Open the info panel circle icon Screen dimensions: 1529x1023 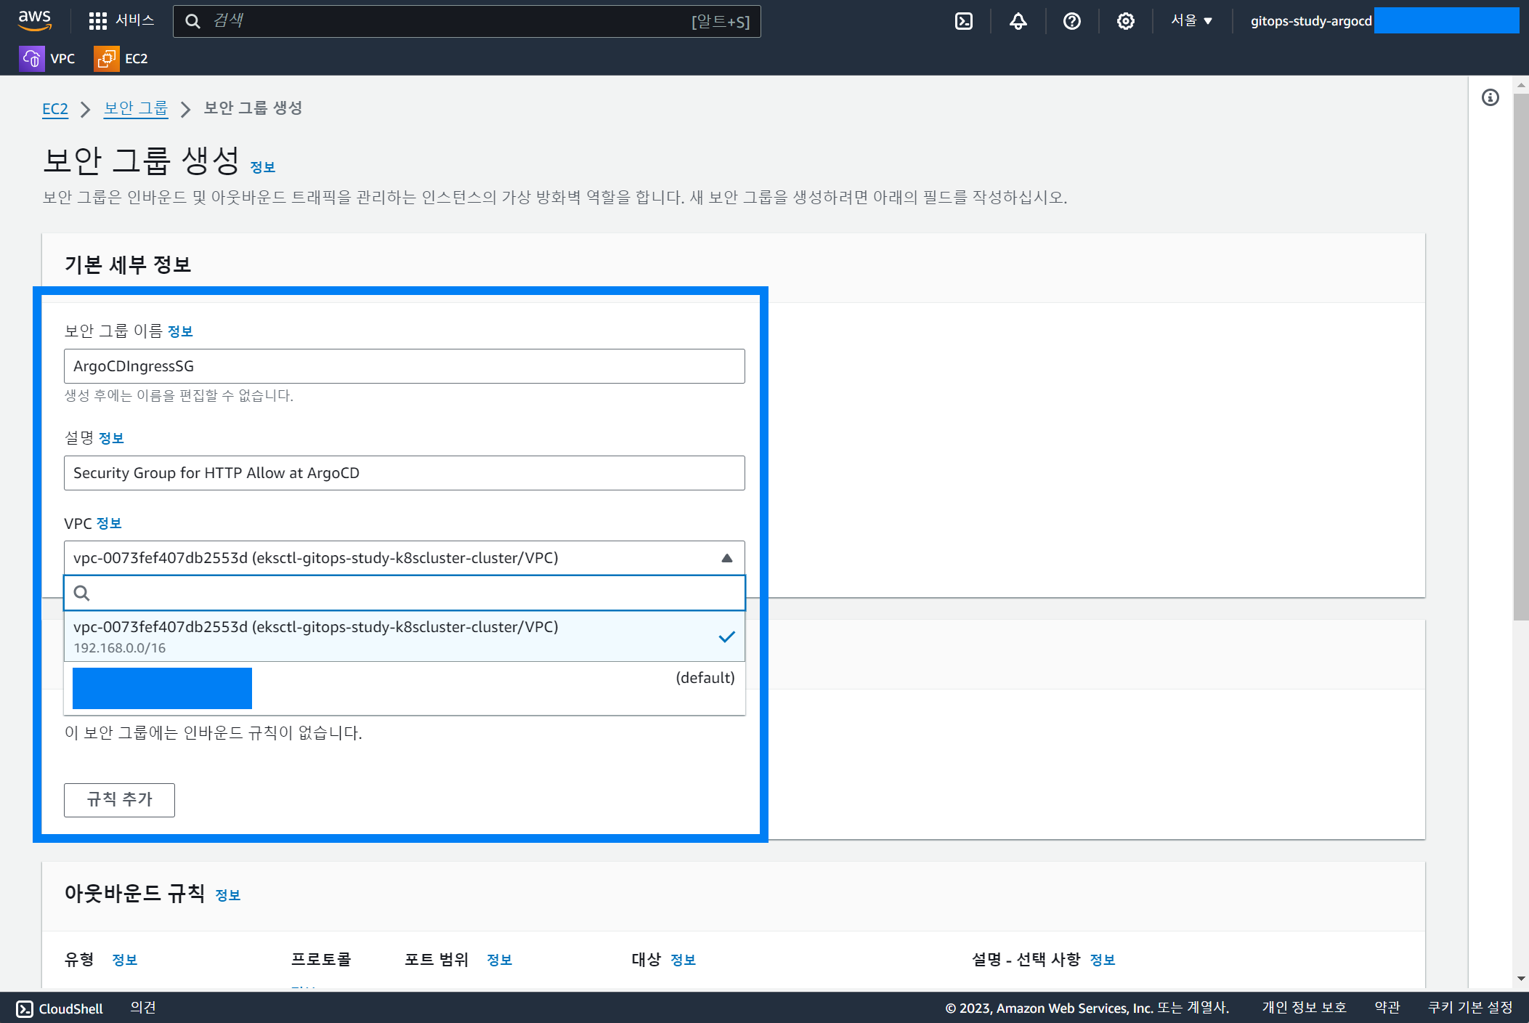point(1490,97)
